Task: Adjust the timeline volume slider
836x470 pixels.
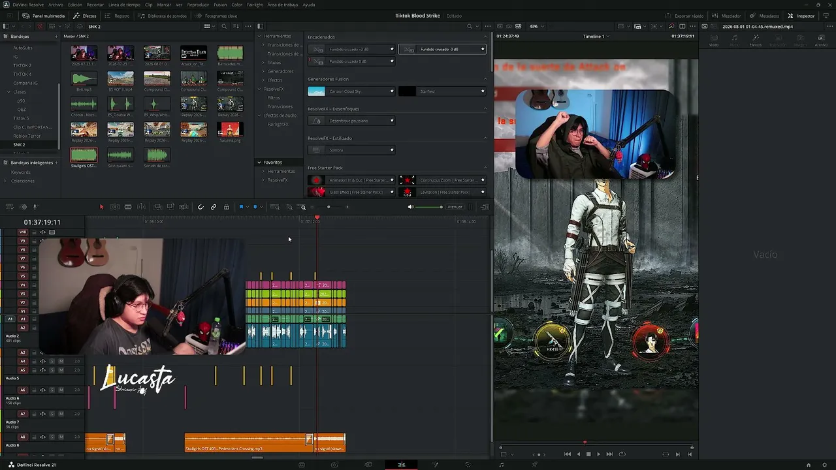Action: 429,207
